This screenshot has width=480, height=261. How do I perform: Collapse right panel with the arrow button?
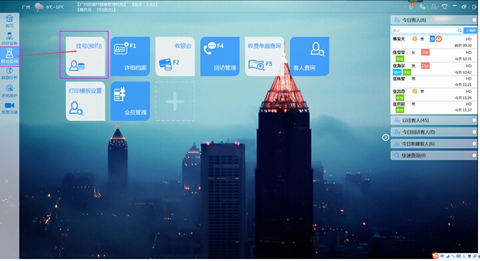pos(386,137)
